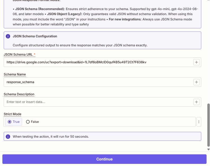Click the 'Configure structured output' description text
The image size is (210, 166).
point(80,45)
